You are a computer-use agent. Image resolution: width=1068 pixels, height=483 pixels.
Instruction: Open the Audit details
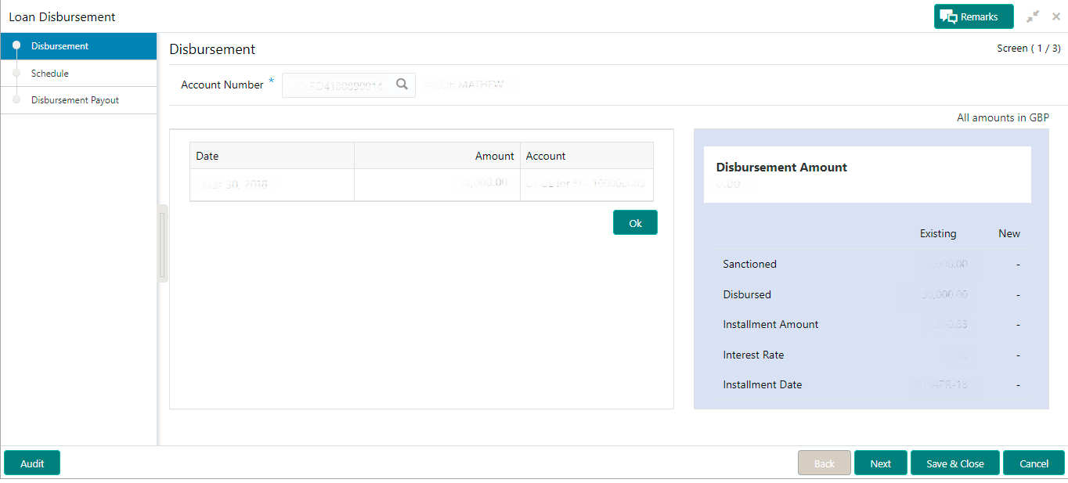pyautogui.click(x=32, y=463)
